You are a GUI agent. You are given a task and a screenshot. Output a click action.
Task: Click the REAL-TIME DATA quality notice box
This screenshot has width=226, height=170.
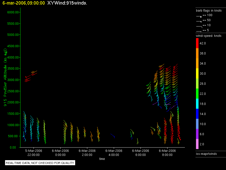(40, 163)
